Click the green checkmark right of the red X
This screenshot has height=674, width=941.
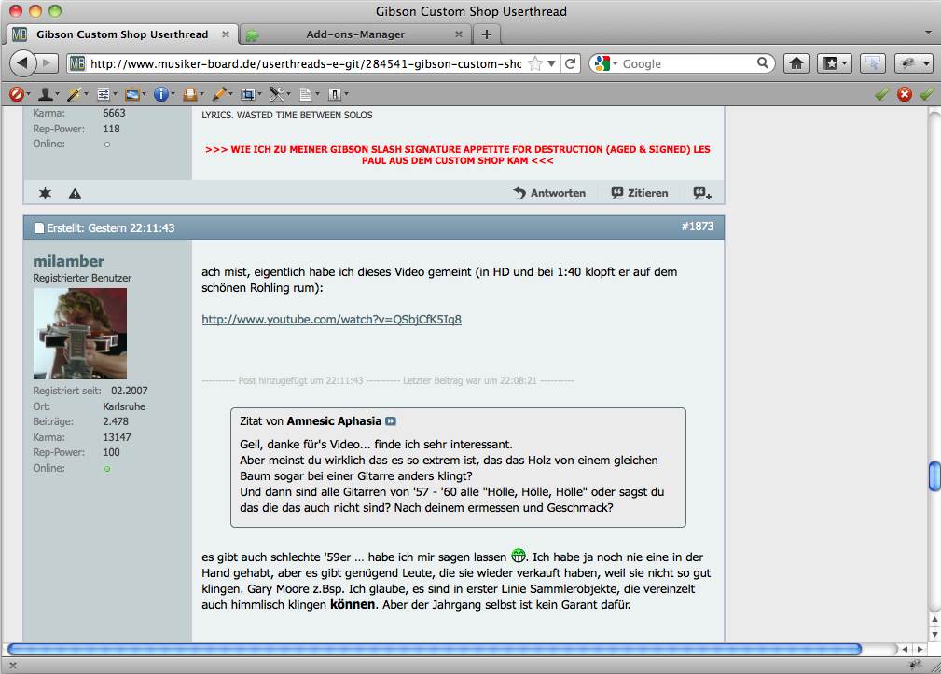coord(927,94)
